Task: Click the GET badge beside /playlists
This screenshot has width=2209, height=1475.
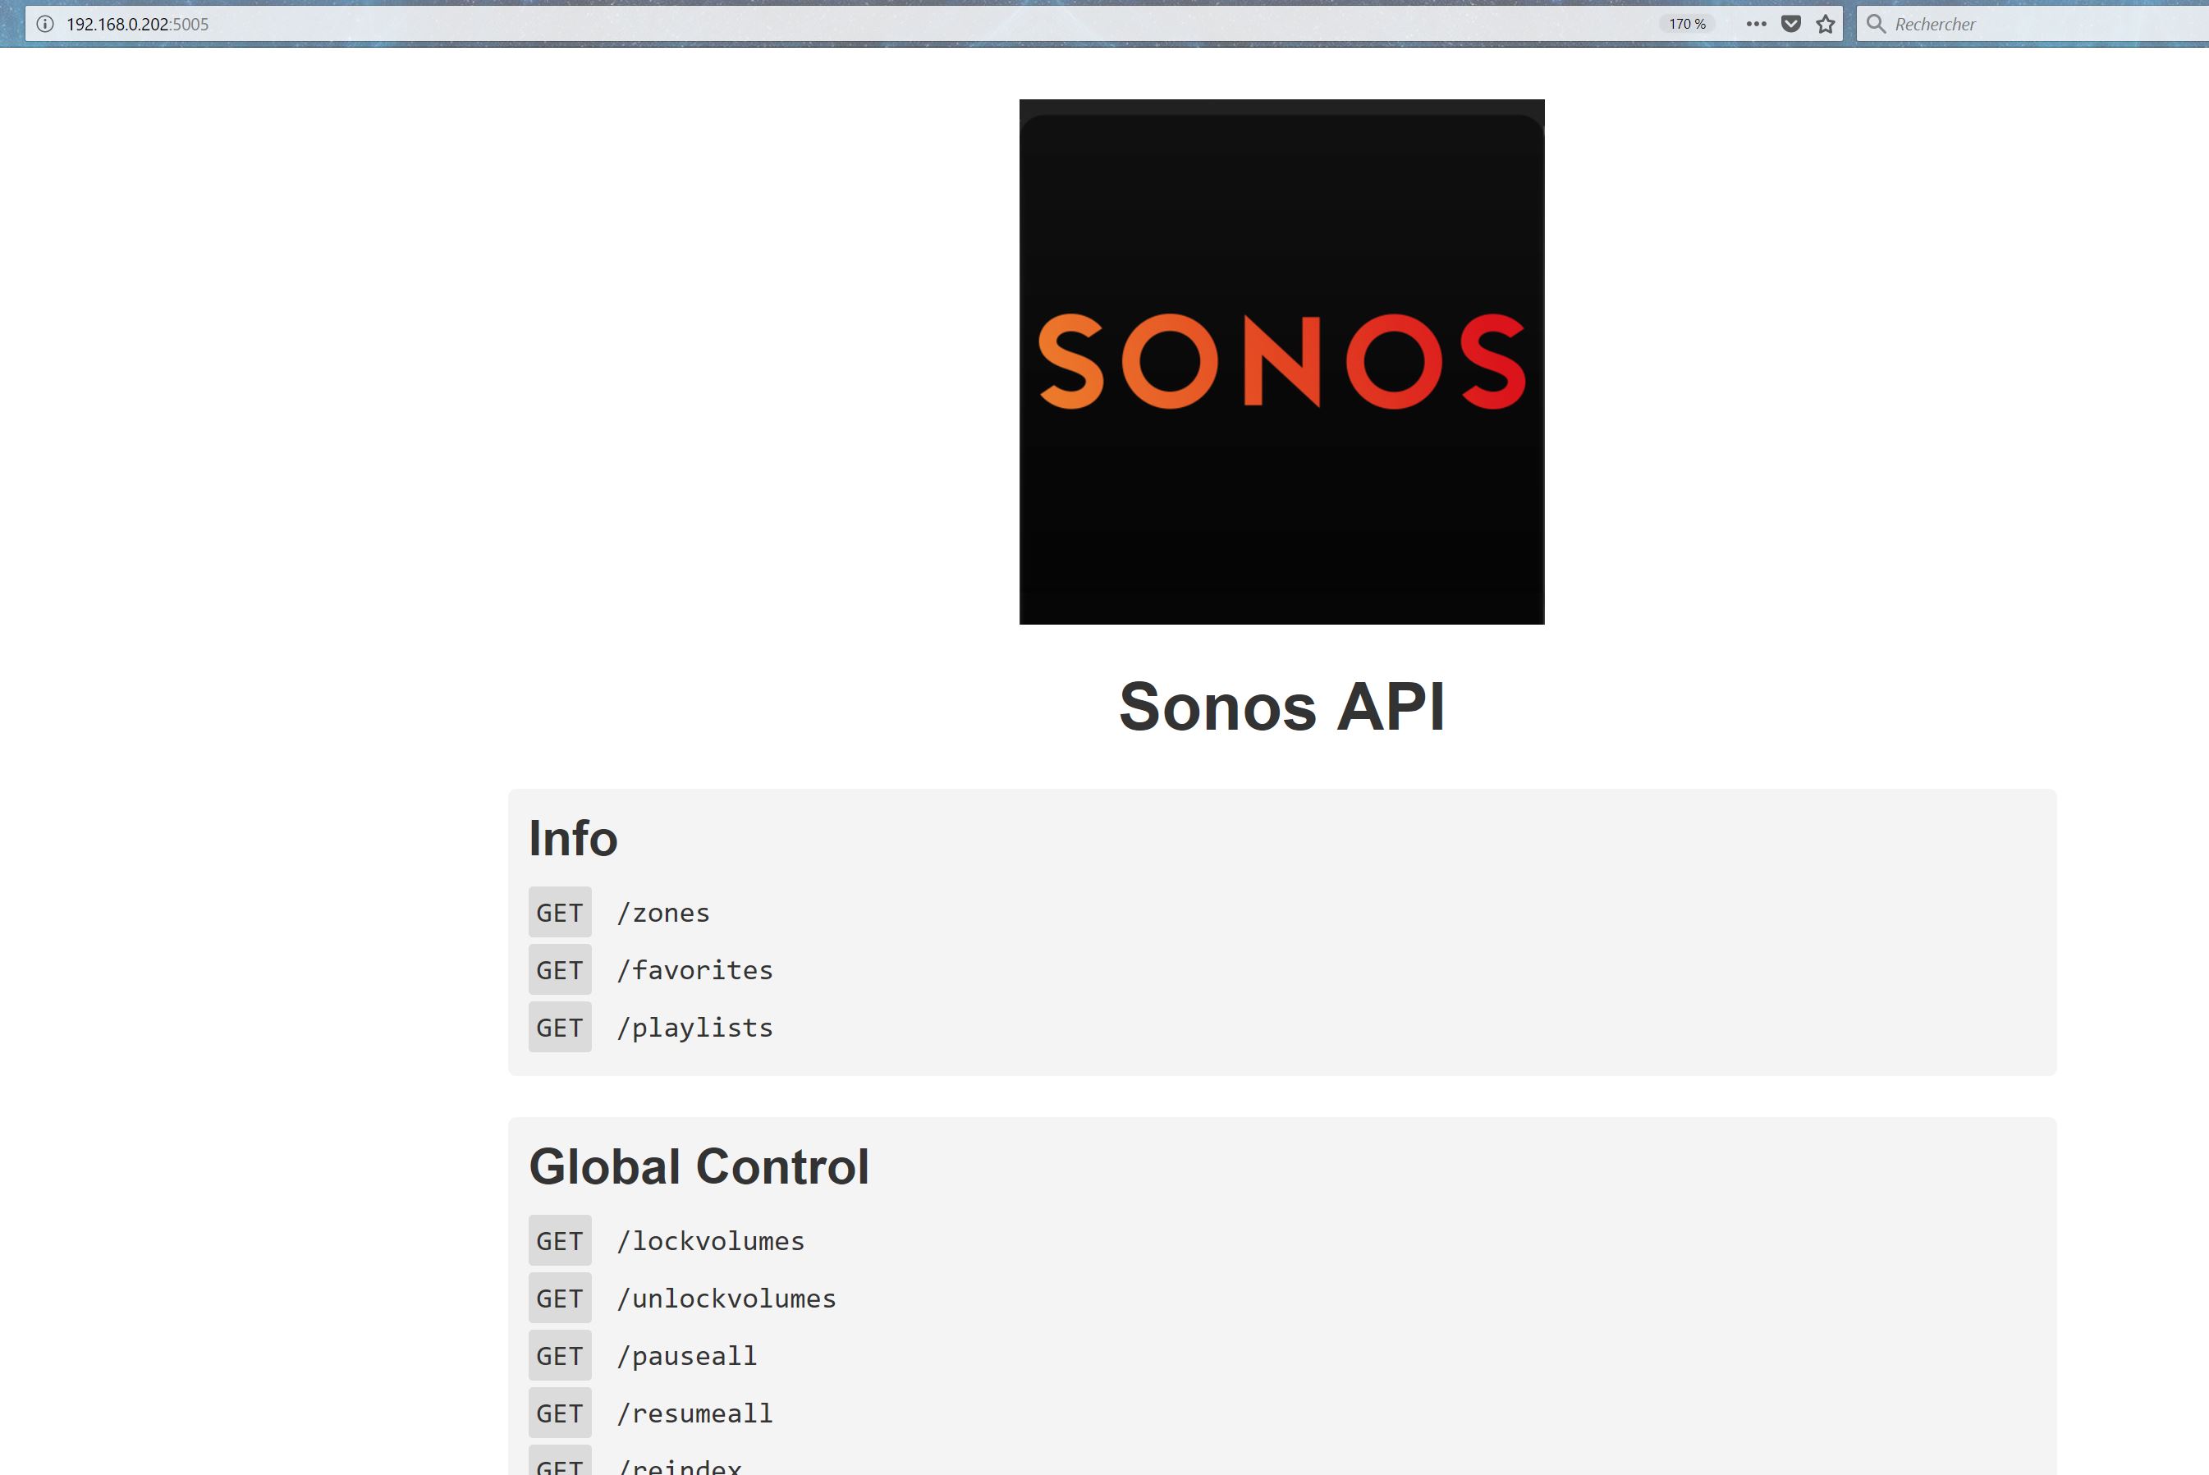Action: (560, 1027)
